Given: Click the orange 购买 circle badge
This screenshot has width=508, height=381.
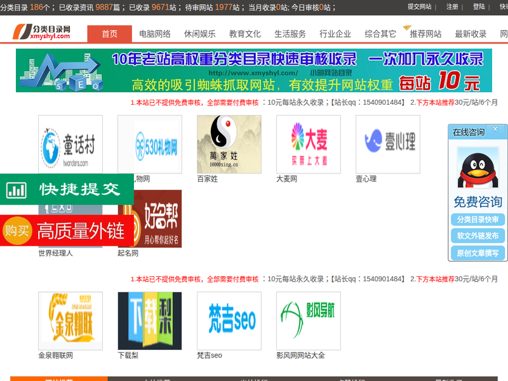Looking at the screenshot, I should pyautogui.click(x=17, y=231).
